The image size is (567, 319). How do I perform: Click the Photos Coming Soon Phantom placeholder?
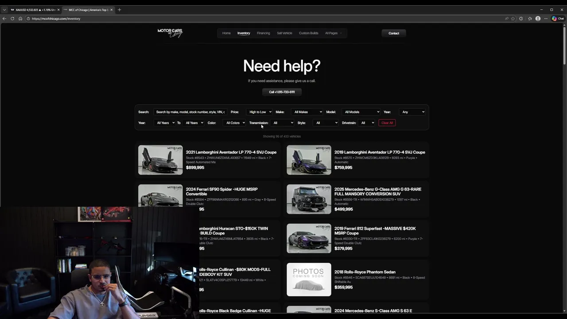(x=309, y=280)
